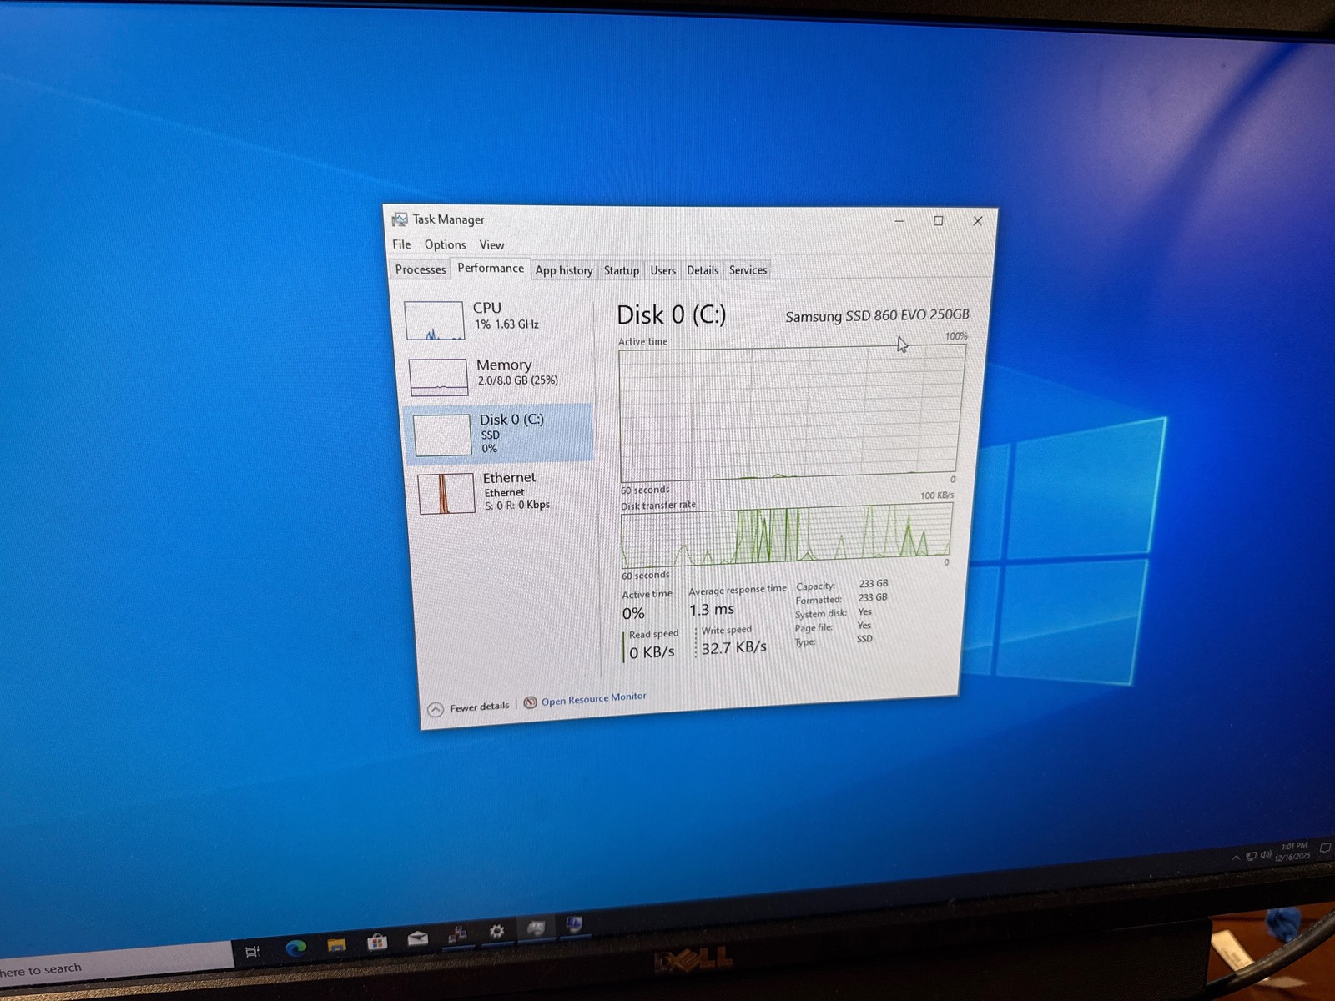Screen dimensions: 1335x1001
Task: Click the System disk Yes value
Action: point(864,611)
